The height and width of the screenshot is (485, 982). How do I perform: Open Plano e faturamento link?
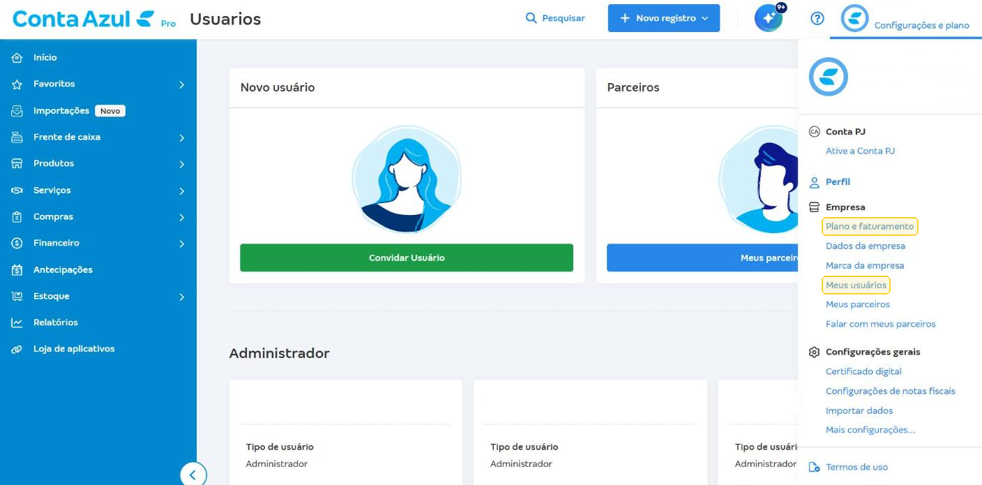pos(870,227)
